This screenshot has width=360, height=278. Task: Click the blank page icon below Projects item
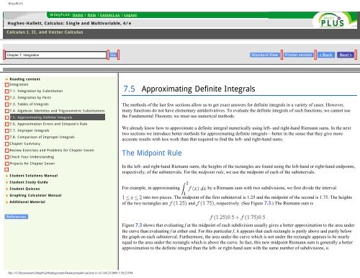click(x=7, y=169)
